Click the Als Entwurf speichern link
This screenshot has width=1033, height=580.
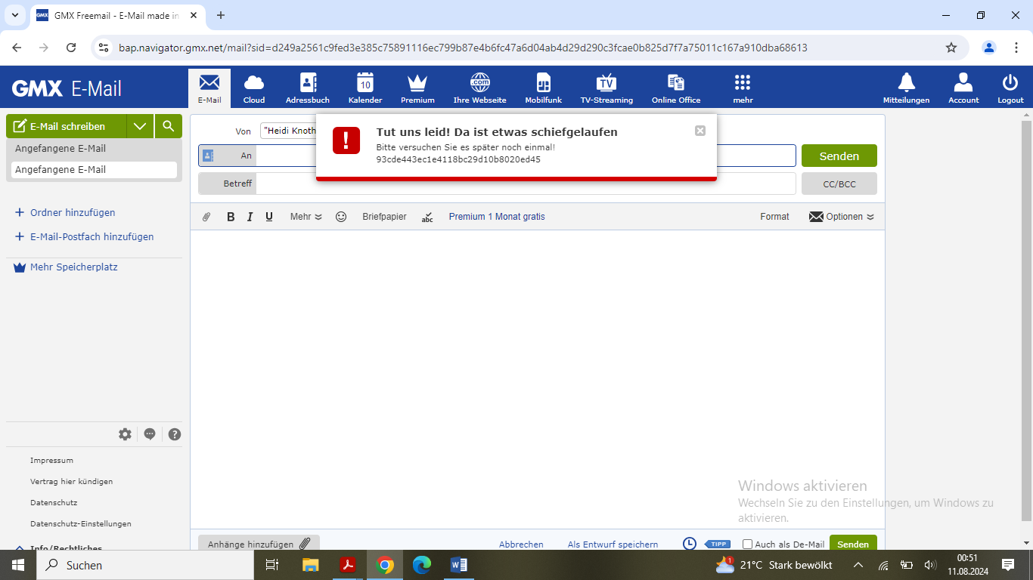pyautogui.click(x=613, y=544)
